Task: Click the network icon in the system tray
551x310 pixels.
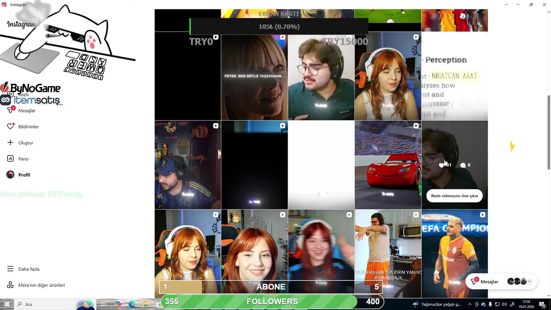Action: click(497, 304)
